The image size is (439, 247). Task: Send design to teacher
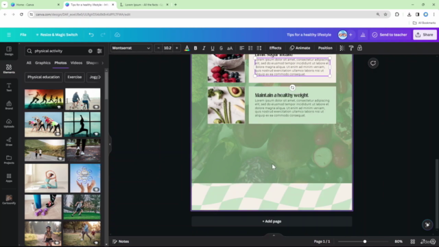click(390, 35)
